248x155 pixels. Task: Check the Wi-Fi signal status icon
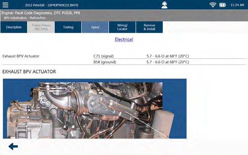tap(213, 5)
